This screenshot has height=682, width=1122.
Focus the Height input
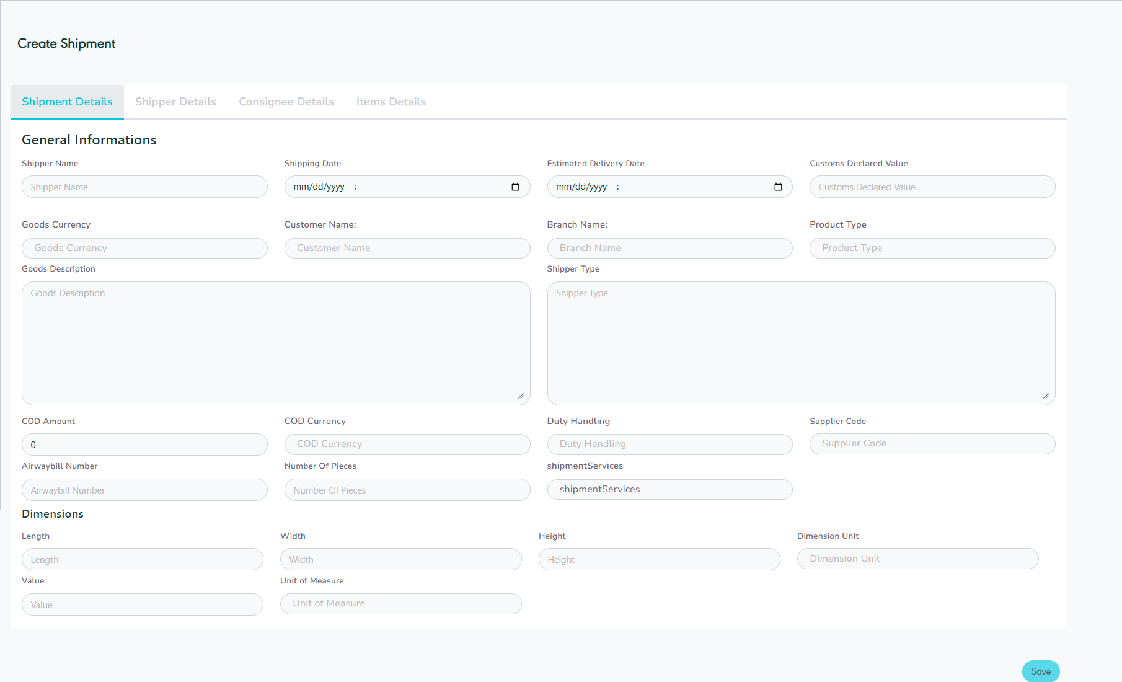click(x=660, y=559)
